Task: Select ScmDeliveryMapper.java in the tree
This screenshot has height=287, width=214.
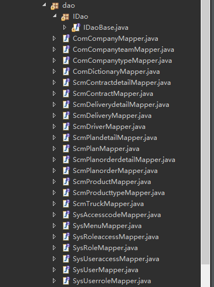Action: (x=112, y=116)
